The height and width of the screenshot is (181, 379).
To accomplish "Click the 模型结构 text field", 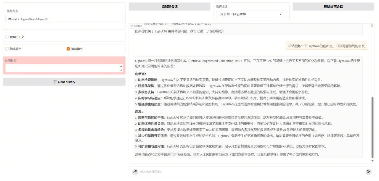I will pos(64,19).
